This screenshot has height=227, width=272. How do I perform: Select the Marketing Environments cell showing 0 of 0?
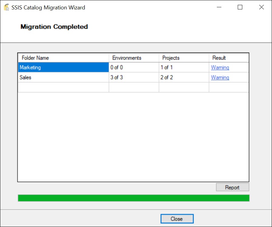[133, 67]
